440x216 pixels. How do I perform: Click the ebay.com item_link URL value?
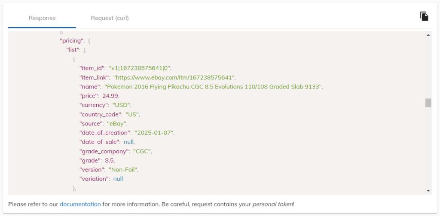(174, 77)
